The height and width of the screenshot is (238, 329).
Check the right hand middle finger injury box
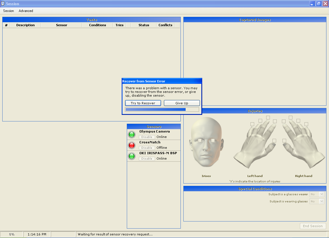pyautogui.click(x=290, y=117)
